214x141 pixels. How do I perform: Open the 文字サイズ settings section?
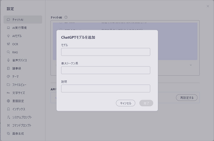click(x=23, y=93)
